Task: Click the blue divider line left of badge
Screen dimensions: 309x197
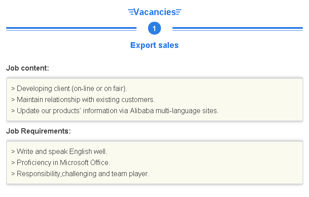Action: tap(71, 29)
